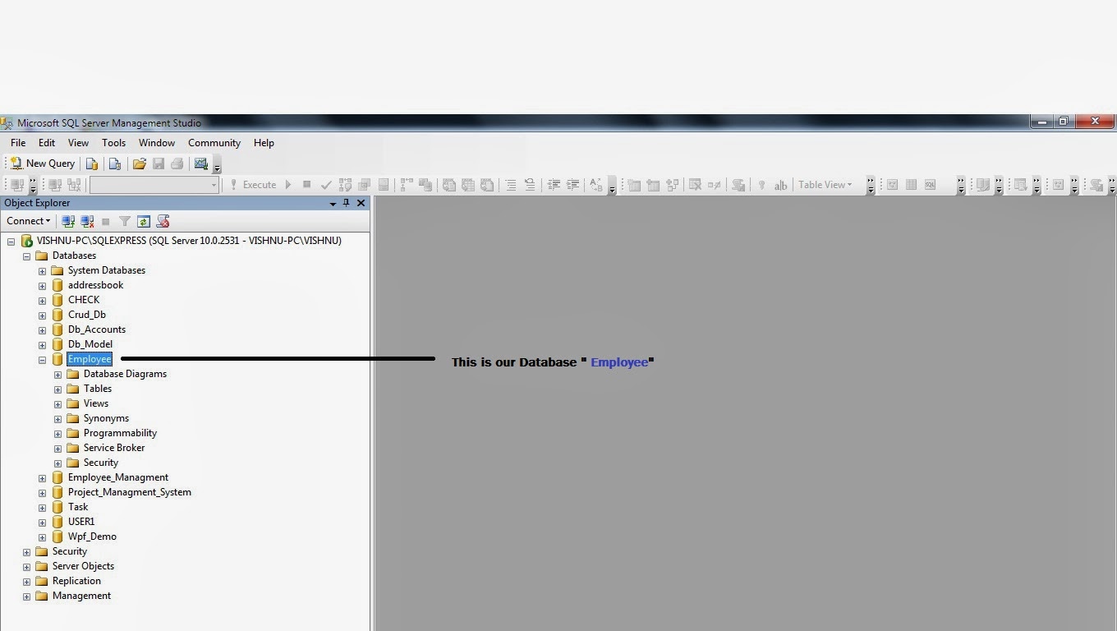Expand the Replication node
Screen dimensions: 1117x631
tap(26, 582)
